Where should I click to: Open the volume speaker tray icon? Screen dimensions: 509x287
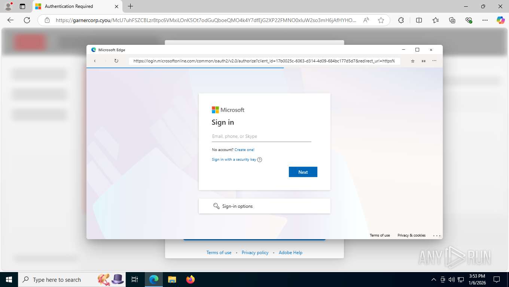(452, 280)
